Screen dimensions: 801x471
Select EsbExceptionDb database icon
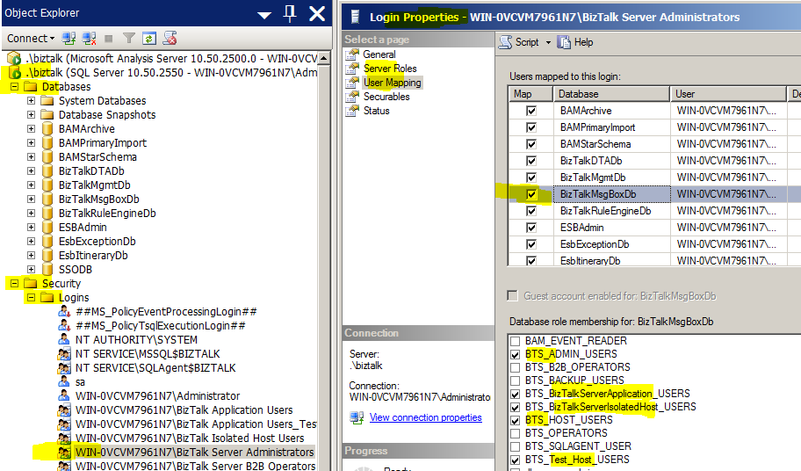(x=47, y=241)
